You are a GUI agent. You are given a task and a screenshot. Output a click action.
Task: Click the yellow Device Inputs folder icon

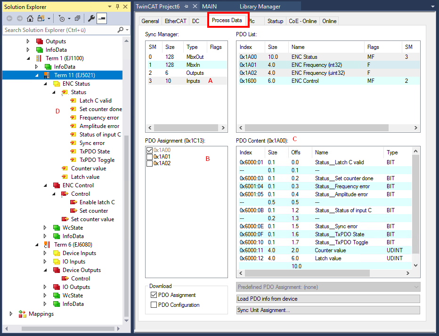(56, 253)
